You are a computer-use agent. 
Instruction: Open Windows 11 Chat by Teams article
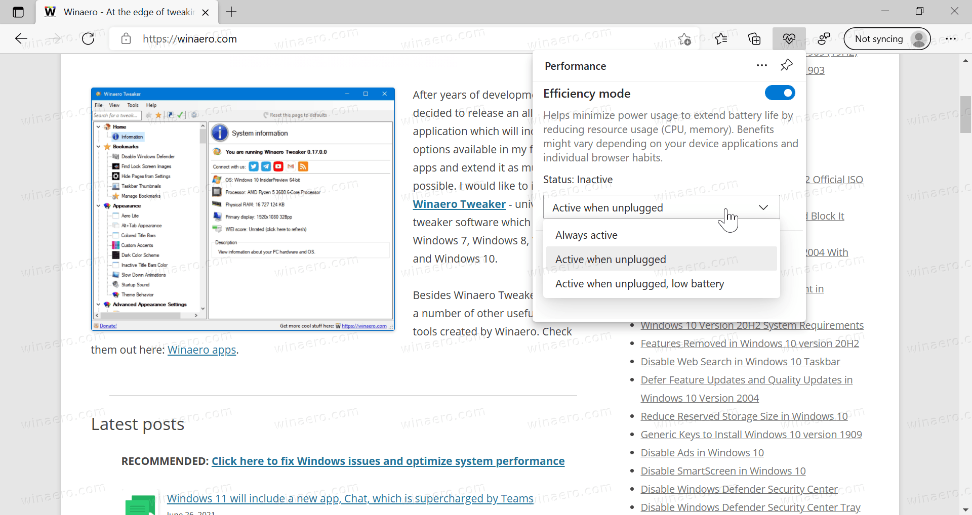[x=350, y=499]
